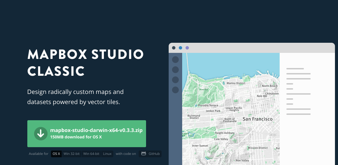Click the 'San Francisco' map label
The image size is (338, 165).
(257, 119)
